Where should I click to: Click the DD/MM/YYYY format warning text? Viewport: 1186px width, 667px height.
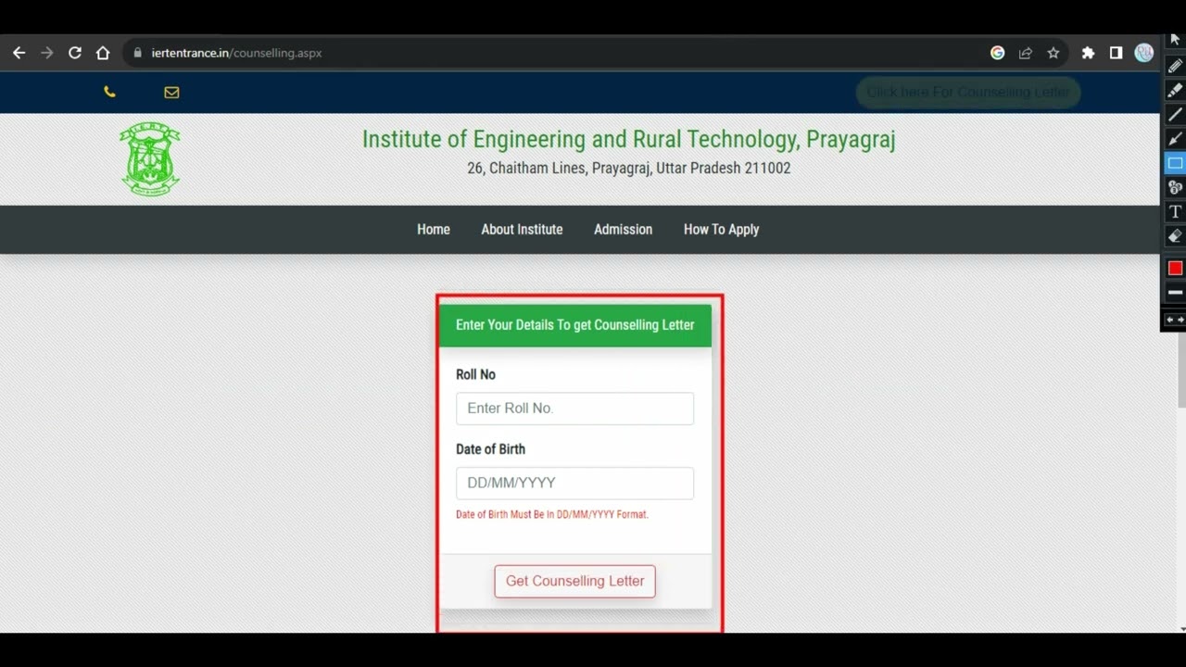click(551, 514)
